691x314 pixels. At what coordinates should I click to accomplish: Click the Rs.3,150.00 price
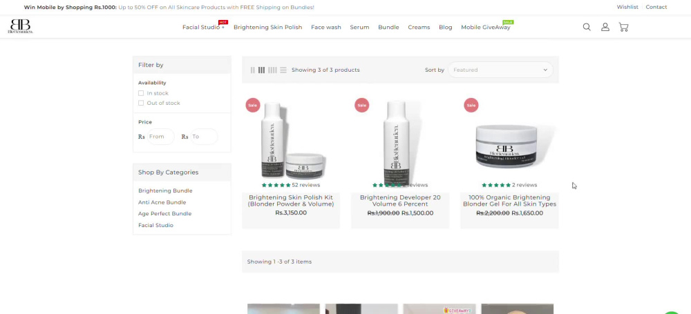pyautogui.click(x=291, y=213)
